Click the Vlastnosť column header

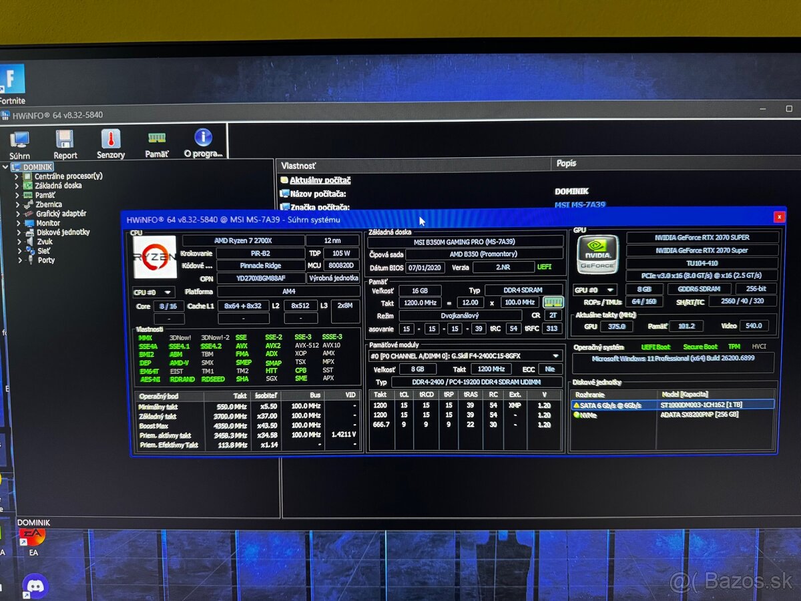pyautogui.click(x=415, y=165)
